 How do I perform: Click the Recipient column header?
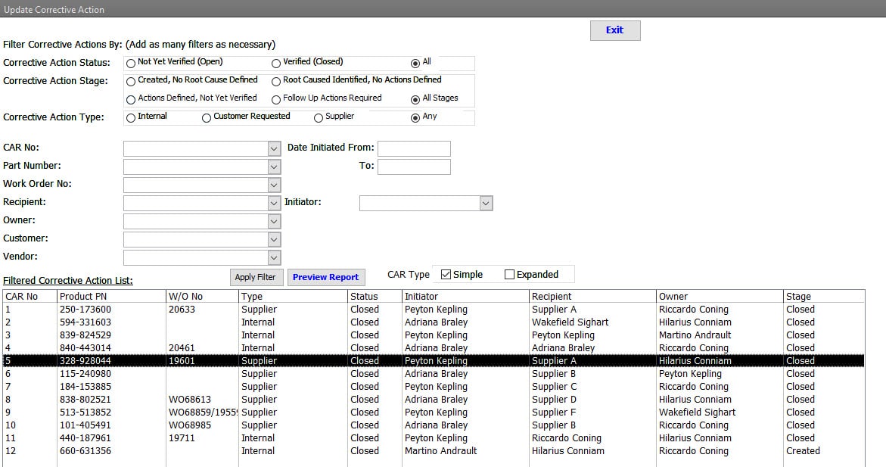(592, 296)
